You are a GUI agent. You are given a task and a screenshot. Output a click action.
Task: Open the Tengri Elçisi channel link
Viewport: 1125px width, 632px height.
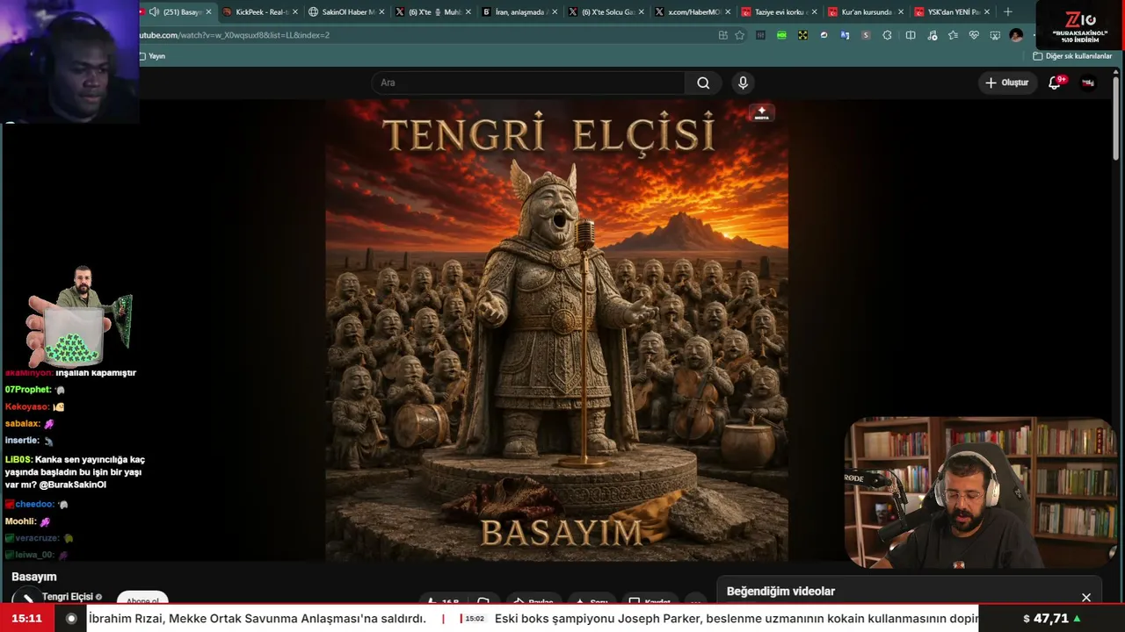click(x=67, y=597)
